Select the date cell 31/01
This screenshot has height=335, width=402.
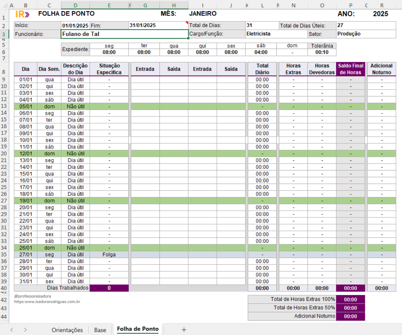[26, 281]
